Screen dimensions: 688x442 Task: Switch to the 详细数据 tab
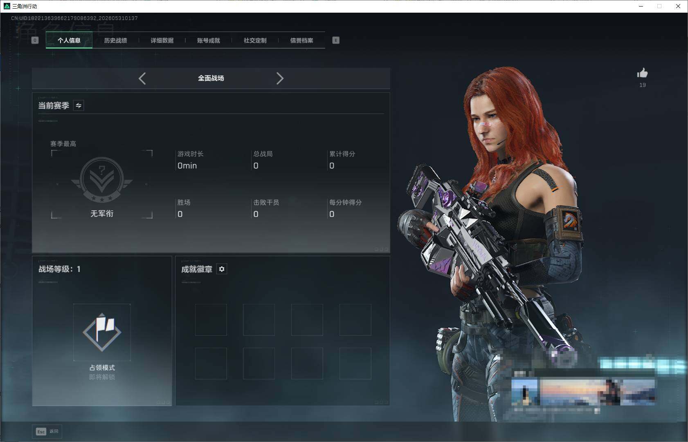coord(162,40)
